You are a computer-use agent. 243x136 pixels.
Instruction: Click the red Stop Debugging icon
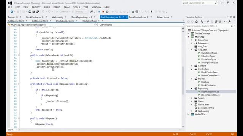103,12
